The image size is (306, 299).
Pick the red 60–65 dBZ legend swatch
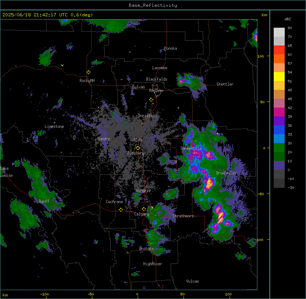pos(279,50)
